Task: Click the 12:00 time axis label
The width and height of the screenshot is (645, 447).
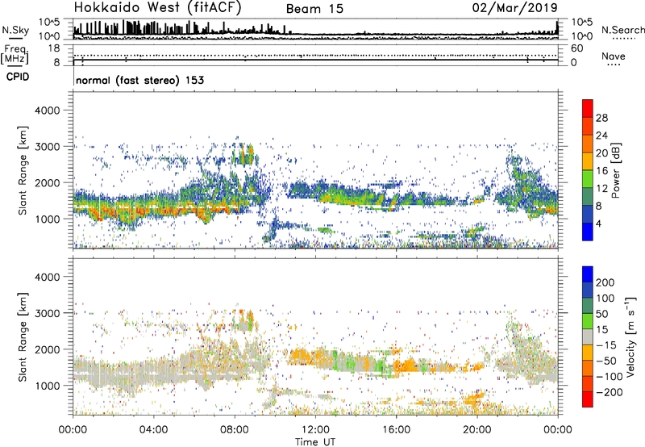Action: pos(315,430)
